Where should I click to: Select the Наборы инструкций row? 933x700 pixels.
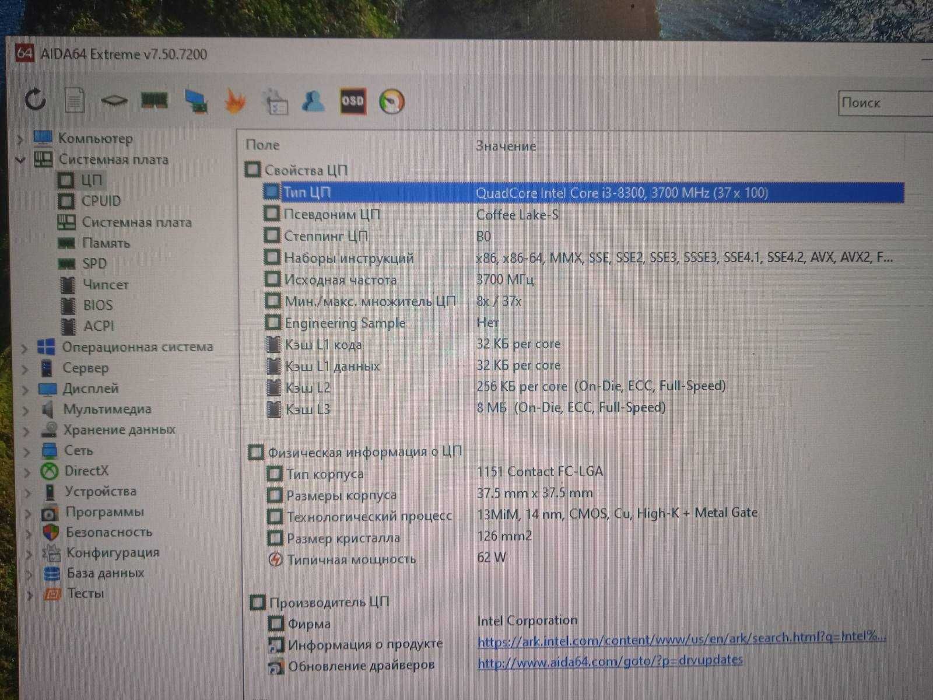click(x=583, y=258)
